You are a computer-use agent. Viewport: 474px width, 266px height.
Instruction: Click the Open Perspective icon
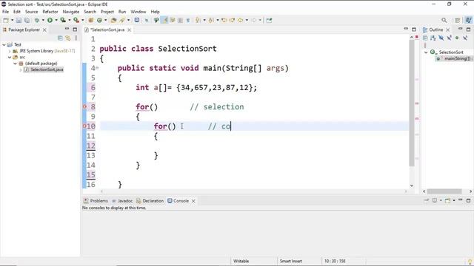(x=458, y=20)
